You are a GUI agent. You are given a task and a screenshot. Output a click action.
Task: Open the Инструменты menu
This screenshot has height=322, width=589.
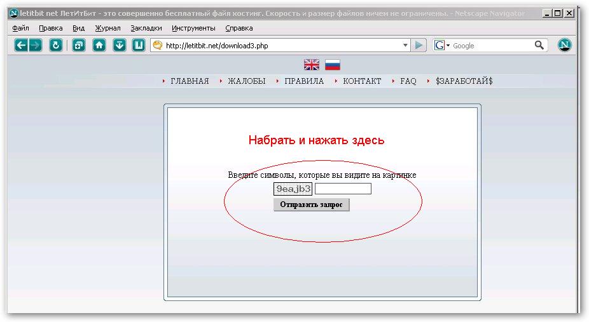click(x=193, y=28)
